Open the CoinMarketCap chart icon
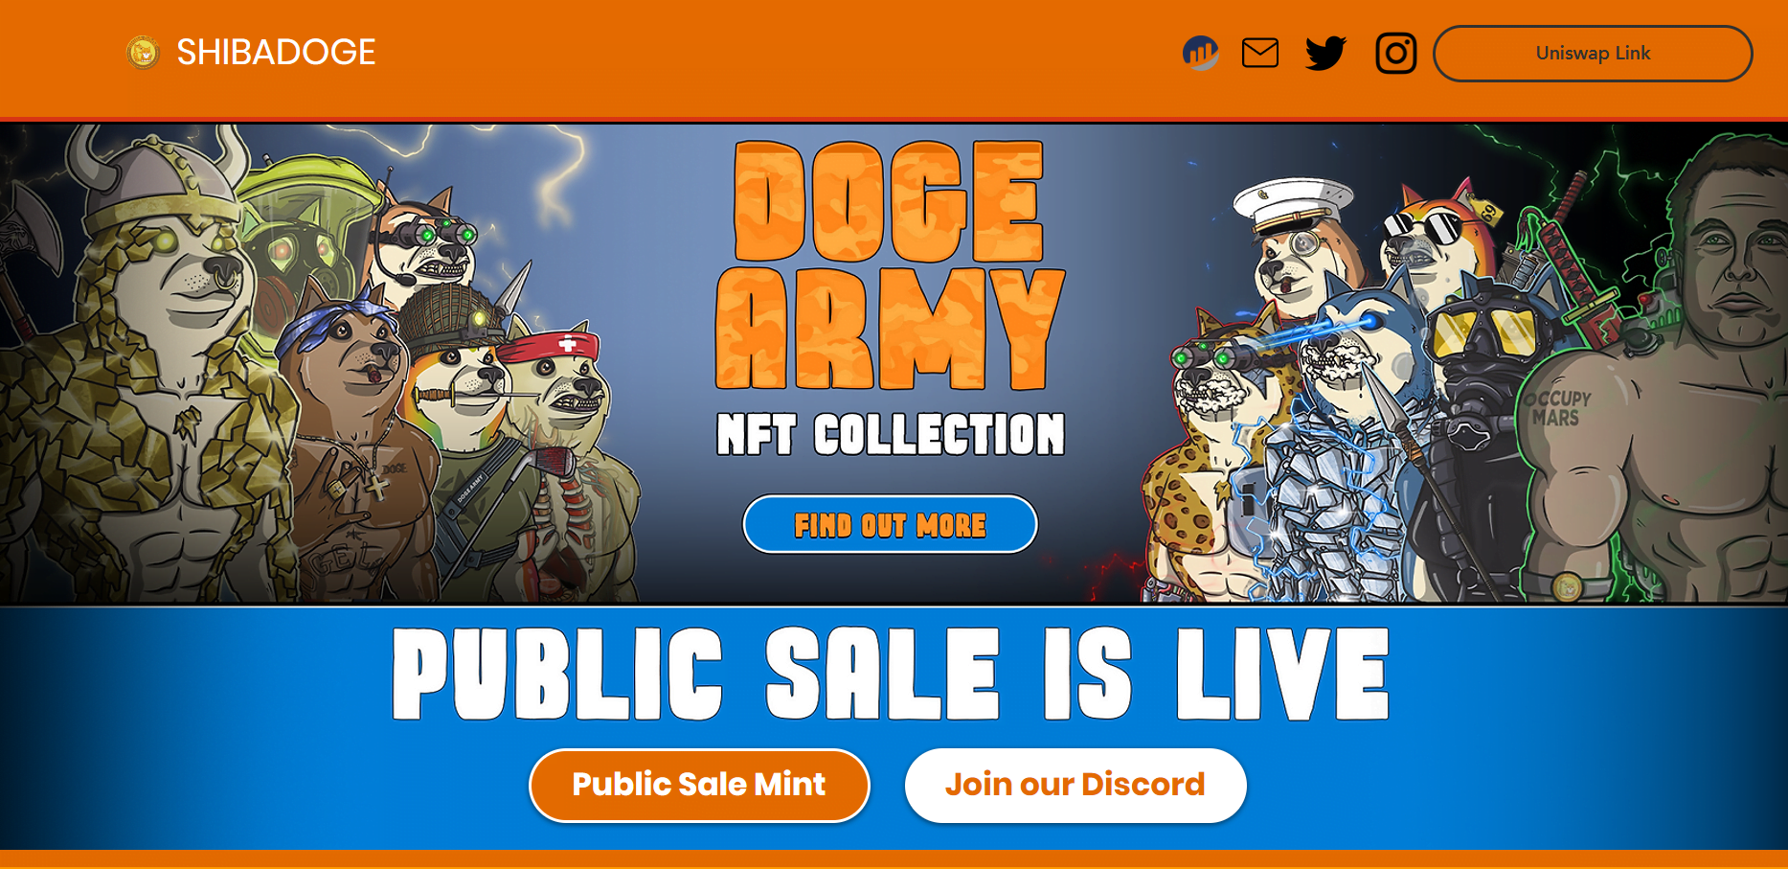The width and height of the screenshot is (1788, 869). 1200,53
